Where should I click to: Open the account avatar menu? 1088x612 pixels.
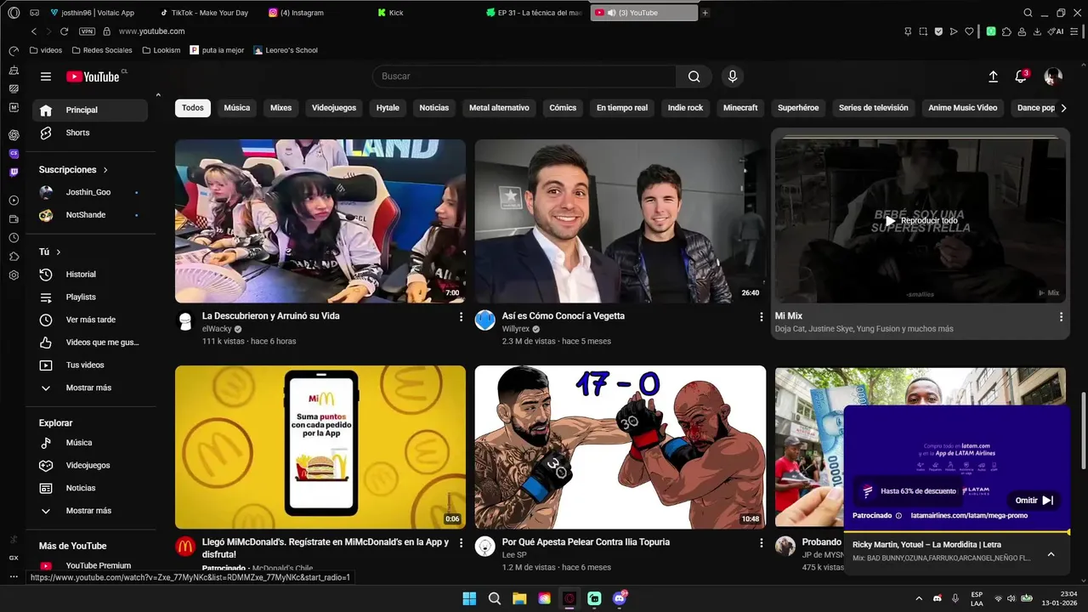pos(1053,76)
